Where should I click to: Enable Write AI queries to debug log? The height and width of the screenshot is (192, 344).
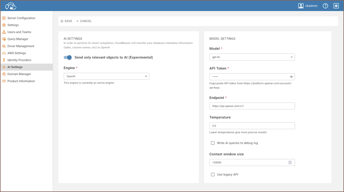coord(213,143)
